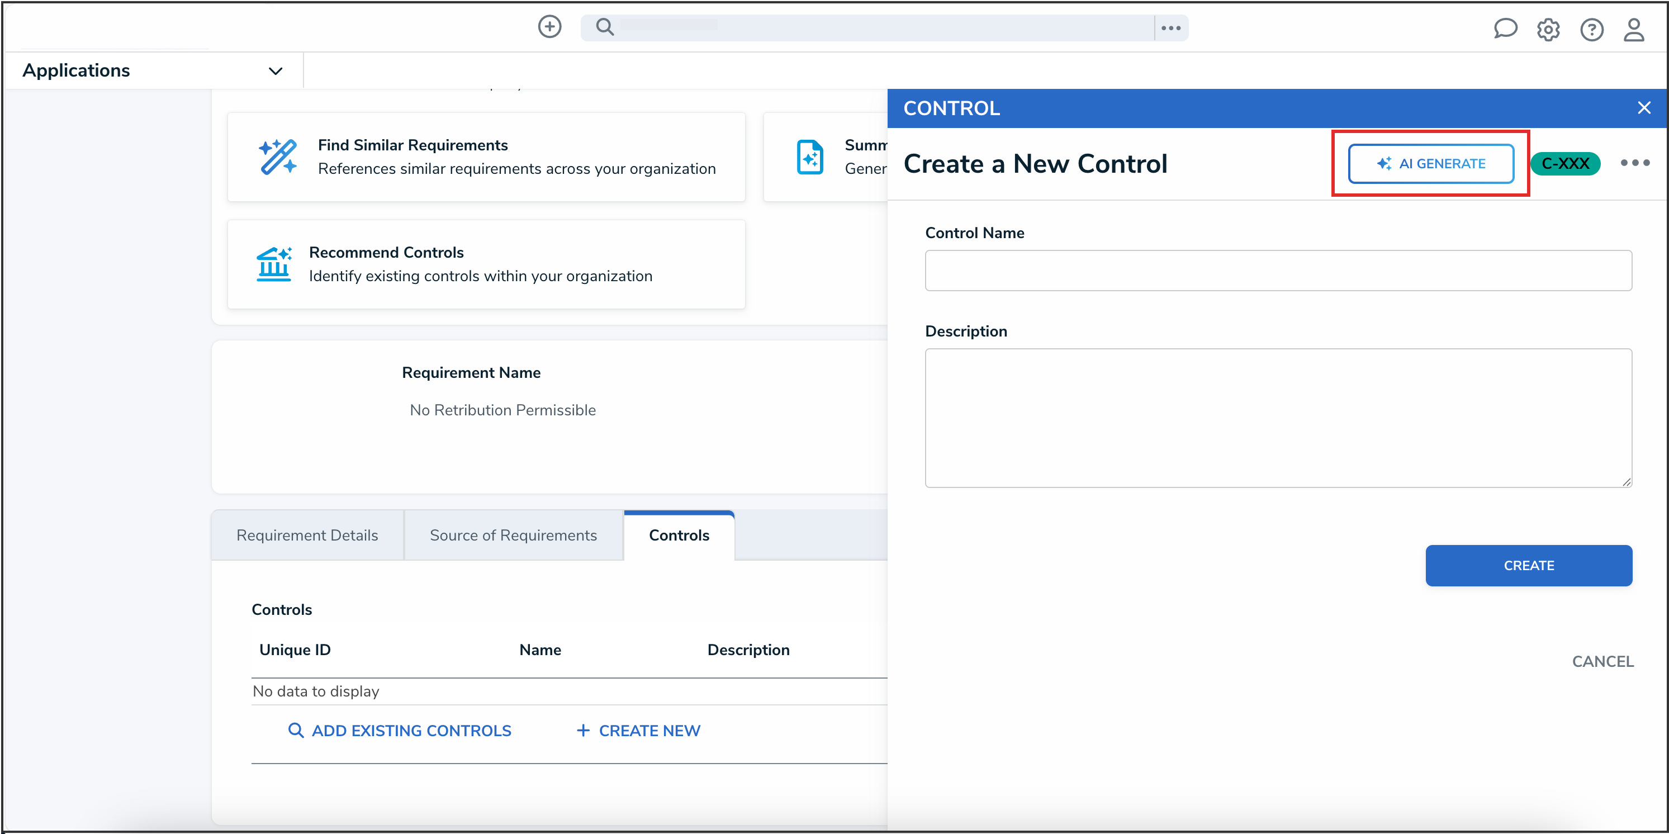Click the Find Similar Requirements wand icon
1669x834 pixels.
pos(277,157)
